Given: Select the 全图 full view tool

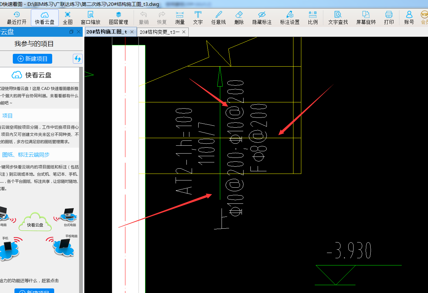Looking at the screenshot, I should (x=68, y=18).
